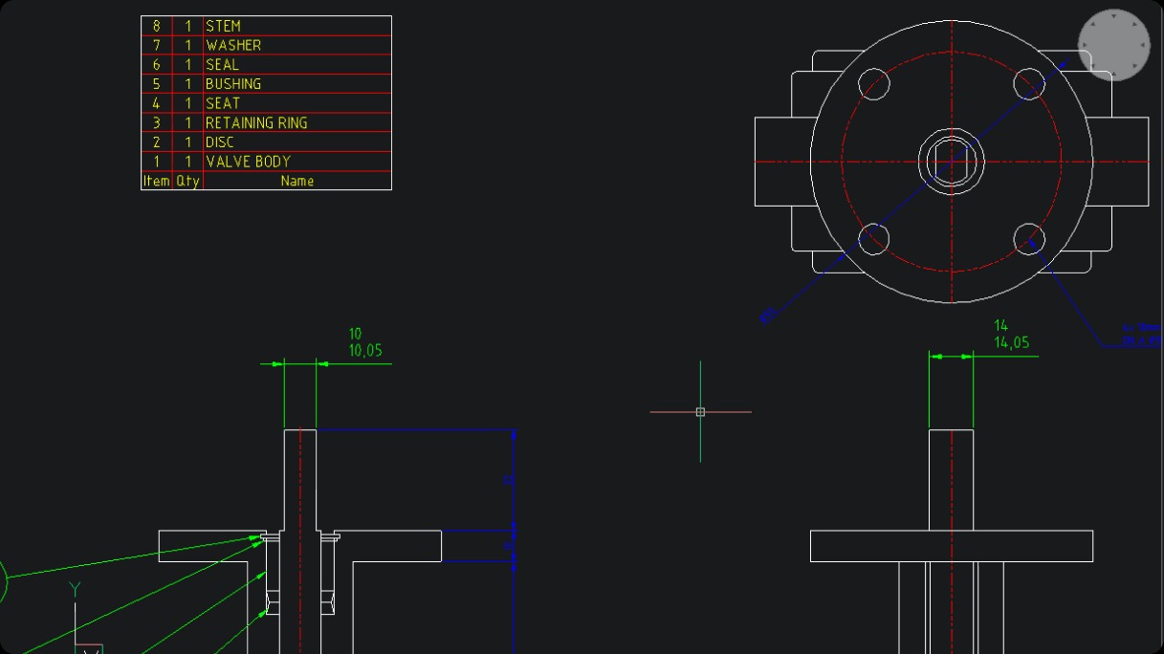1164x654 pixels.
Task: Click the upper-left arrow on the navigation wheel
Action: (x=1093, y=25)
